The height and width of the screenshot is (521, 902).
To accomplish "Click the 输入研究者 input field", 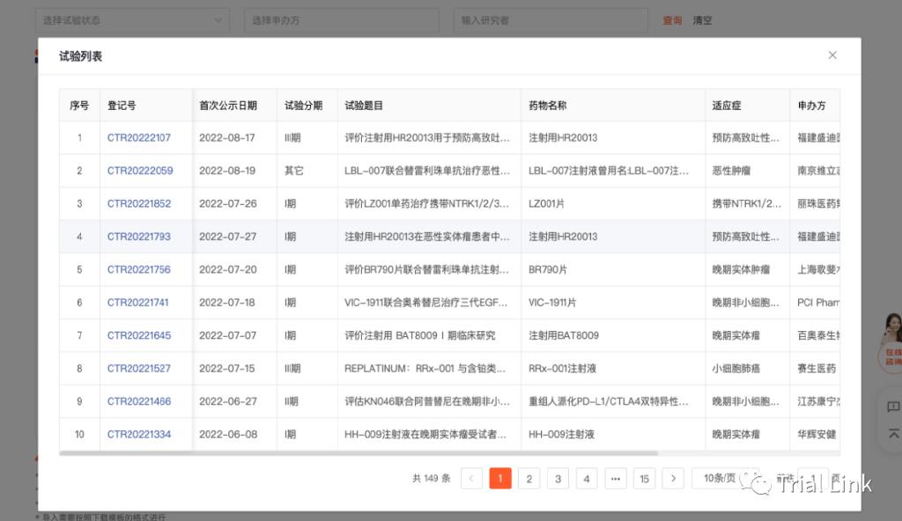I will [x=550, y=19].
